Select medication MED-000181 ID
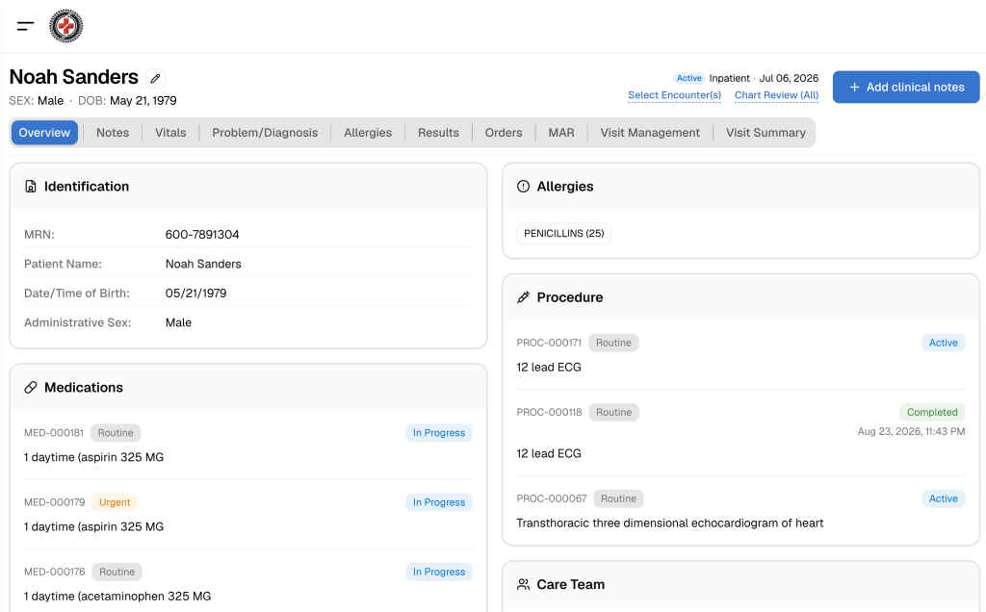986x612 pixels. 54,433
